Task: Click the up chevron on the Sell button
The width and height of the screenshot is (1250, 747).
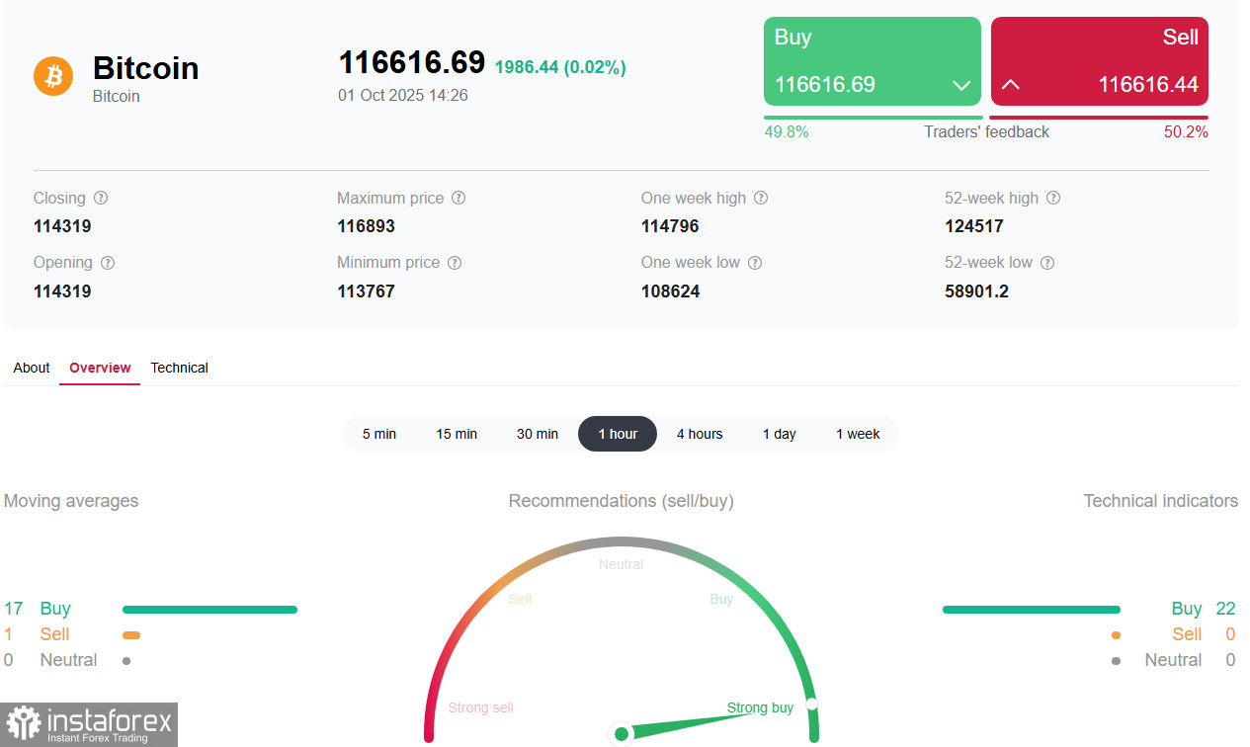Action: pos(1010,85)
